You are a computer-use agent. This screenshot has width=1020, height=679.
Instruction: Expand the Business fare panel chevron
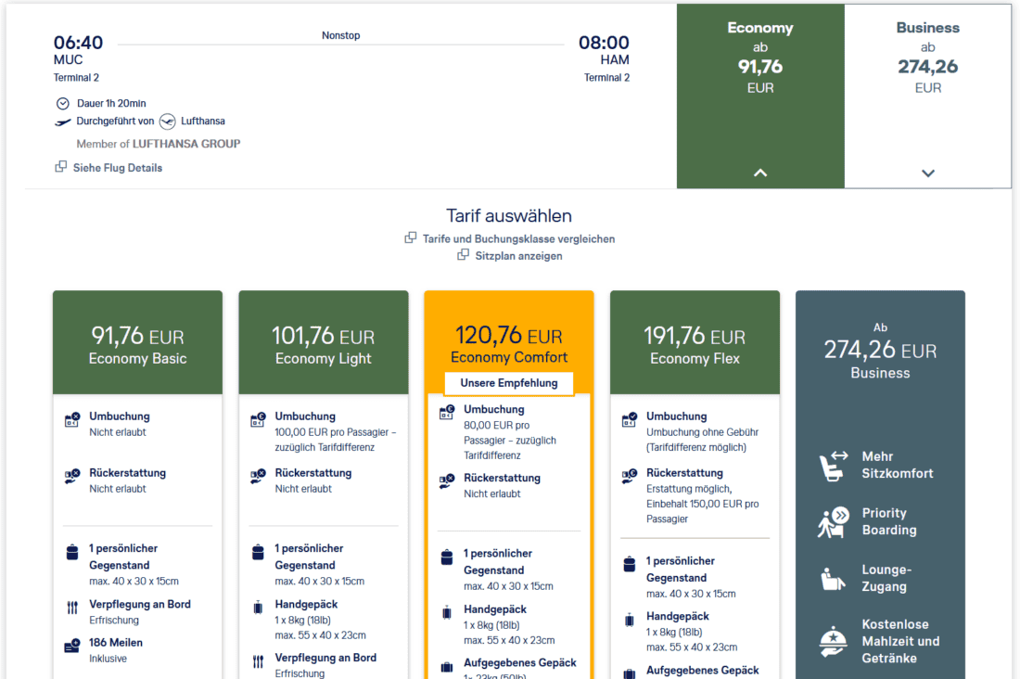tap(928, 173)
